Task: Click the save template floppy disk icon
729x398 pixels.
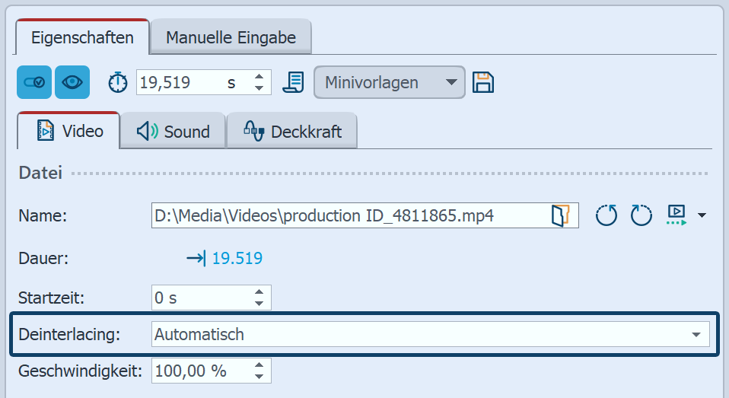Action: click(482, 82)
